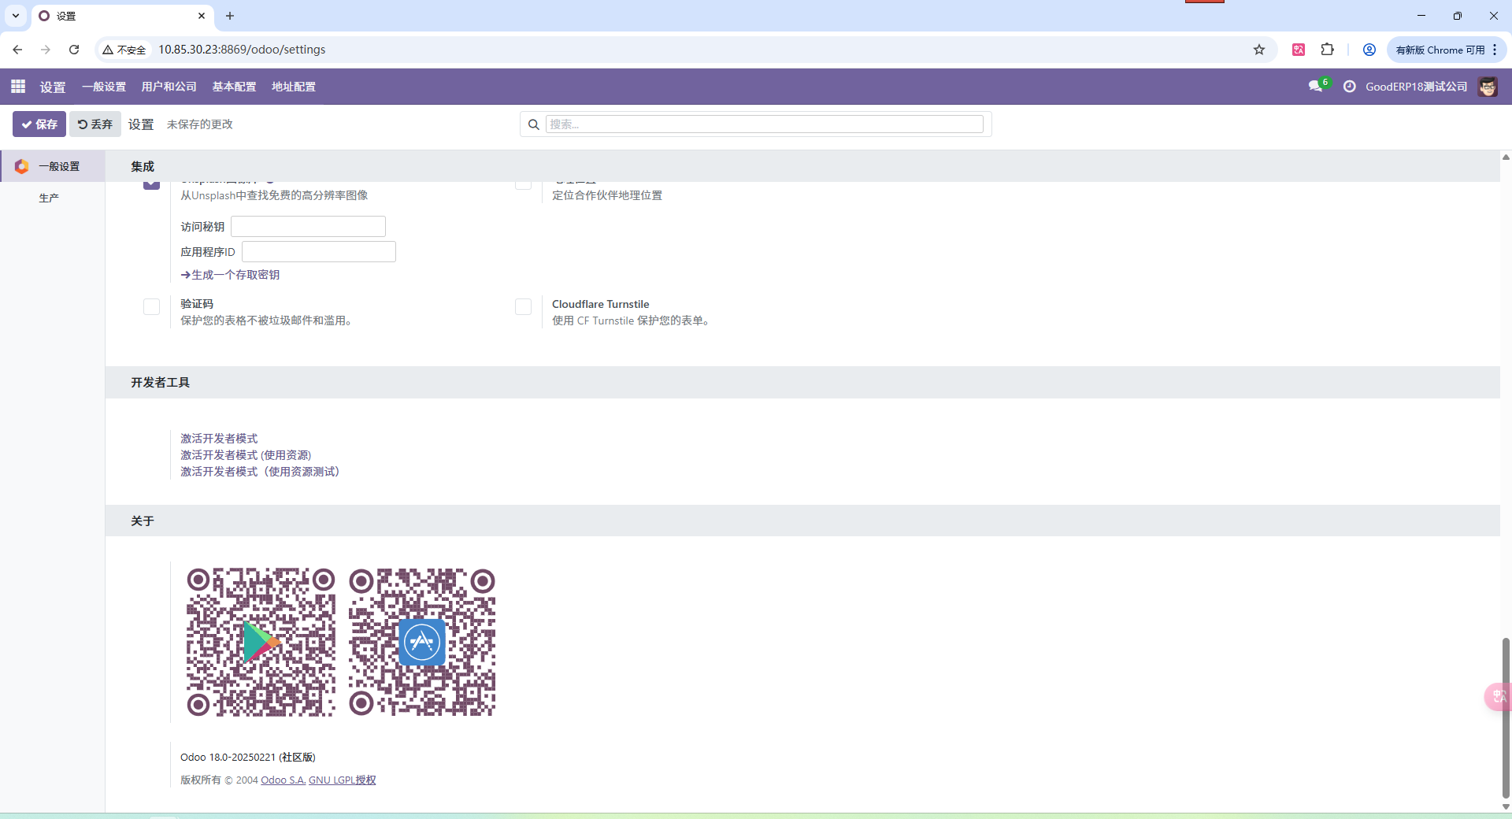The width and height of the screenshot is (1512, 819).
Task: Open the 基本配置 menu
Action: coord(234,87)
